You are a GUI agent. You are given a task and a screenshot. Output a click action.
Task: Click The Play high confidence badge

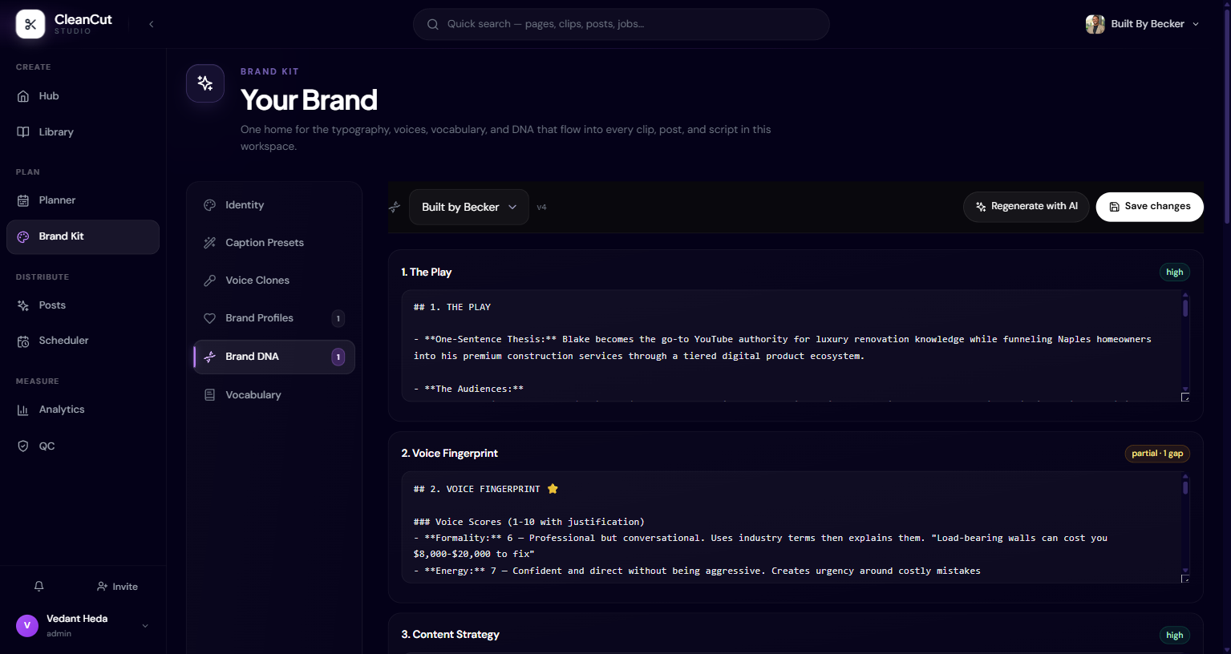(x=1175, y=272)
